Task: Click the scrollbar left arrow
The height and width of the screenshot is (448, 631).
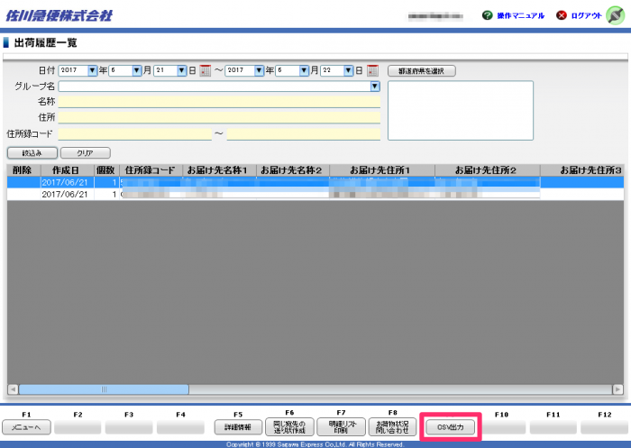Action: [13, 389]
